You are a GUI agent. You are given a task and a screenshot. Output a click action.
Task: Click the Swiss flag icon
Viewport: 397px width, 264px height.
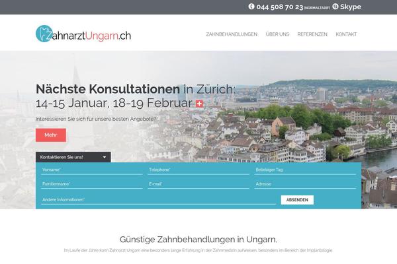[200, 104]
